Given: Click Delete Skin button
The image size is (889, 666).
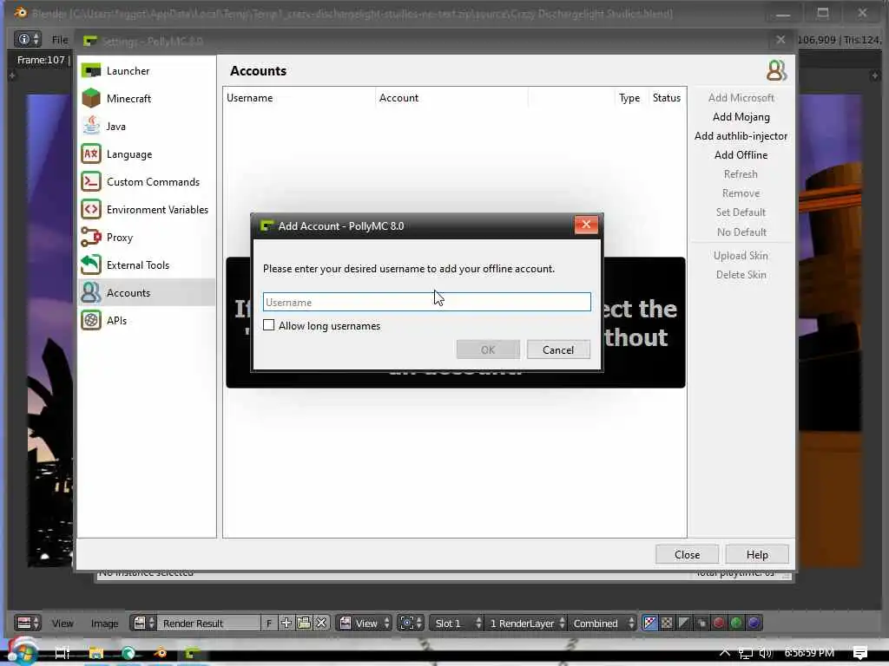Looking at the screenshot, I should click(741, 275).
